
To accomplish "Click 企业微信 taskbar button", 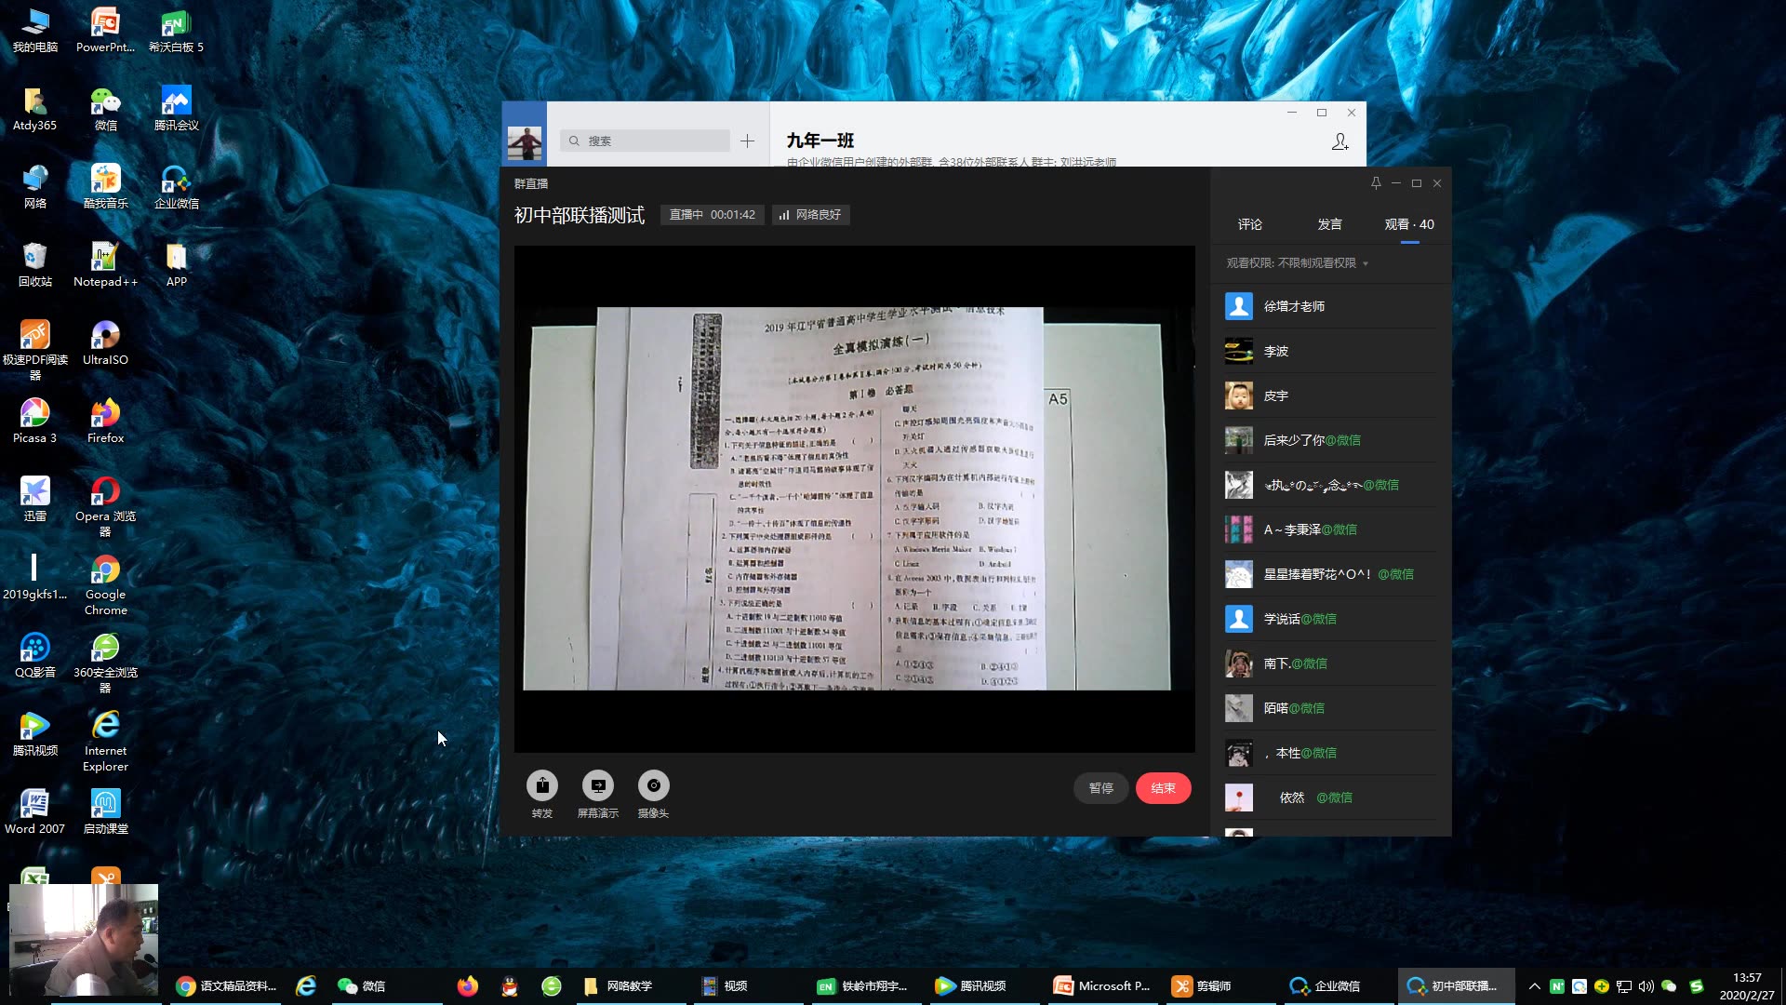I will 1326,986.
